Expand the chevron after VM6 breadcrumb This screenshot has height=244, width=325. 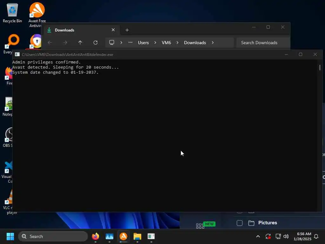point(177,43)
